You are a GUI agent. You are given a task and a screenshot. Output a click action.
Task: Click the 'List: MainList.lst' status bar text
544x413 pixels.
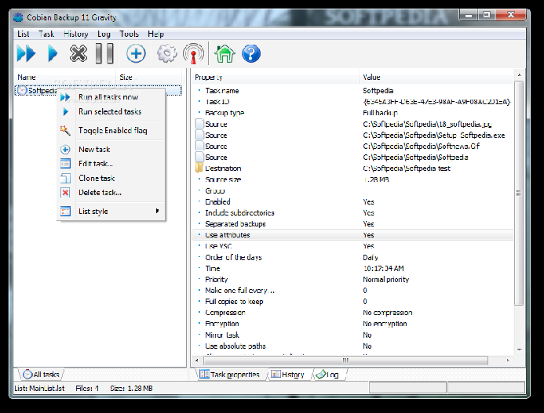pyautogui.click(x=39, y=389)
